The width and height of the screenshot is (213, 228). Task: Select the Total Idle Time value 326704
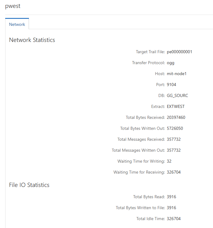tap(174, 219)
